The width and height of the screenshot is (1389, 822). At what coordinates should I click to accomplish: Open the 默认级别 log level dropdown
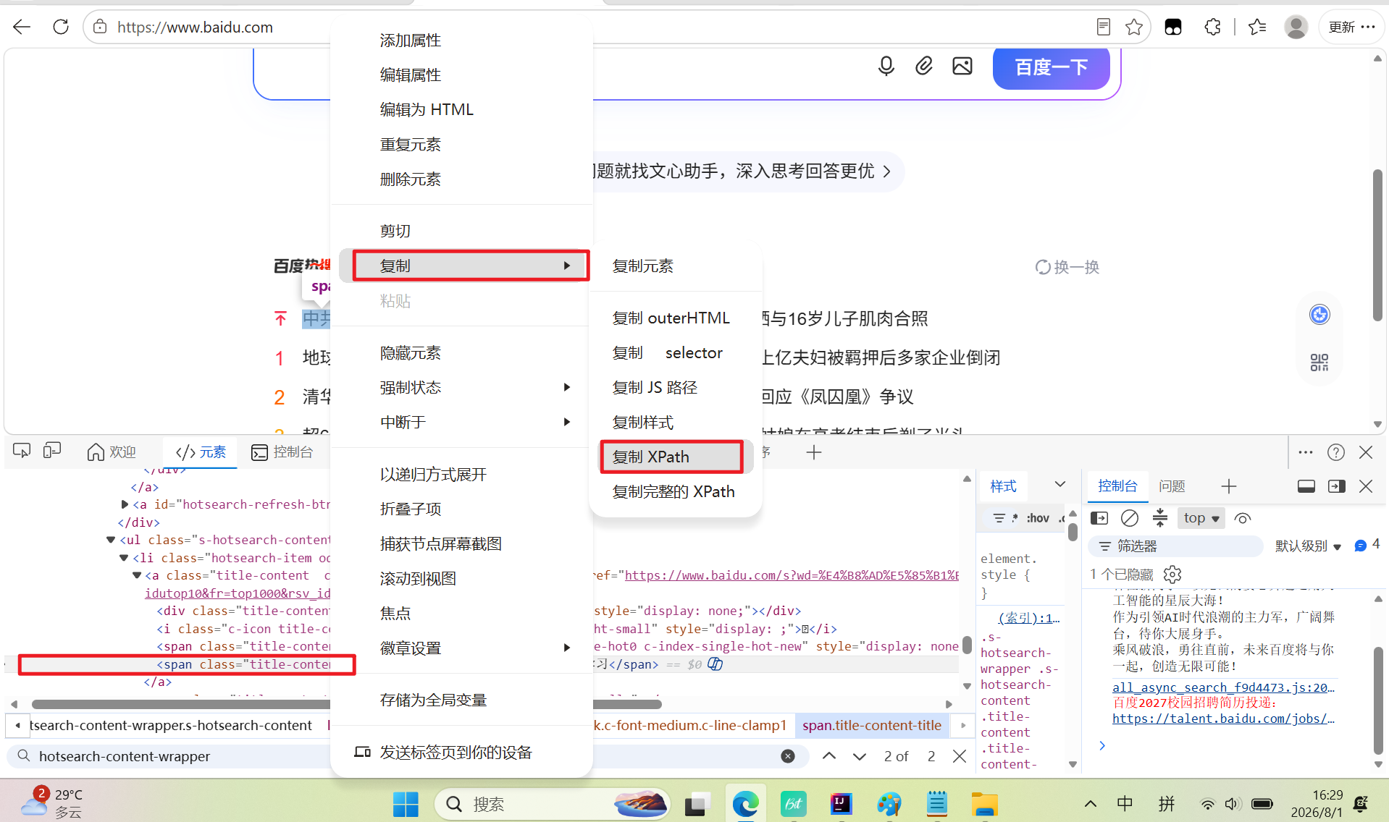[x=1309, y=546]
